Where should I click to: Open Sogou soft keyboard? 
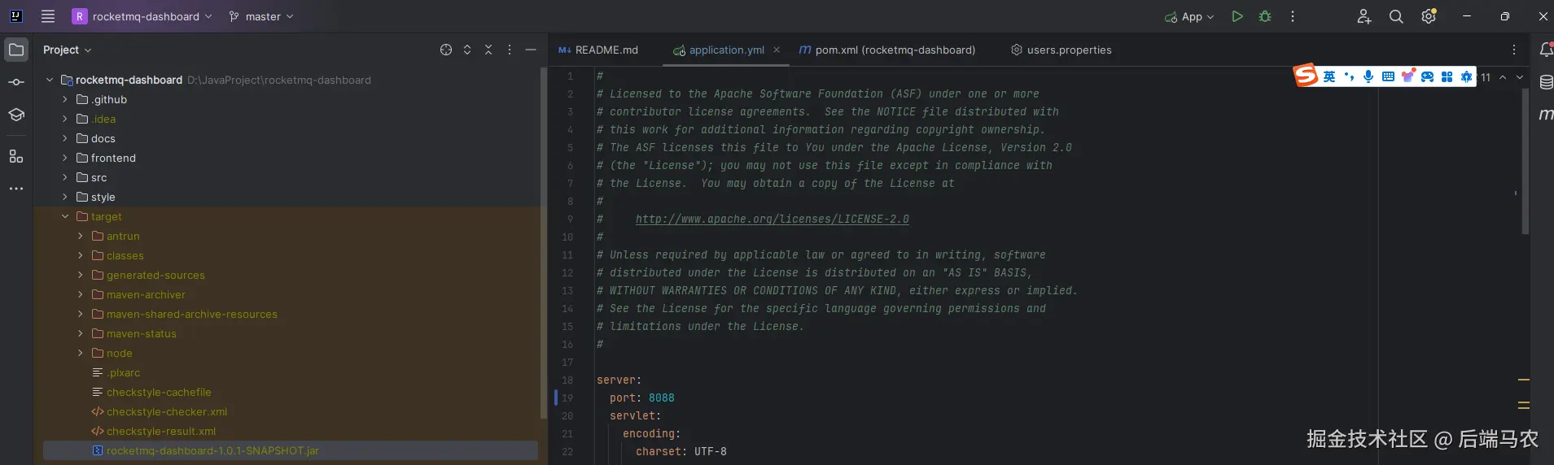click(1388, 76)
